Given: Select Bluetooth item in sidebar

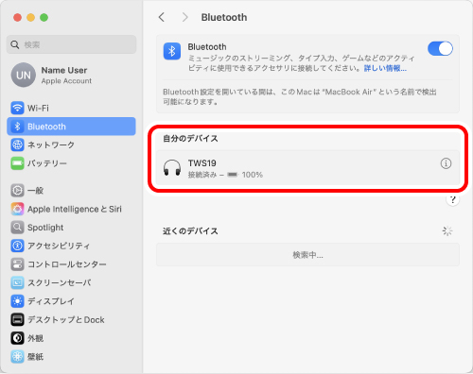Looking at the screenshot, I should click(71, 127).
